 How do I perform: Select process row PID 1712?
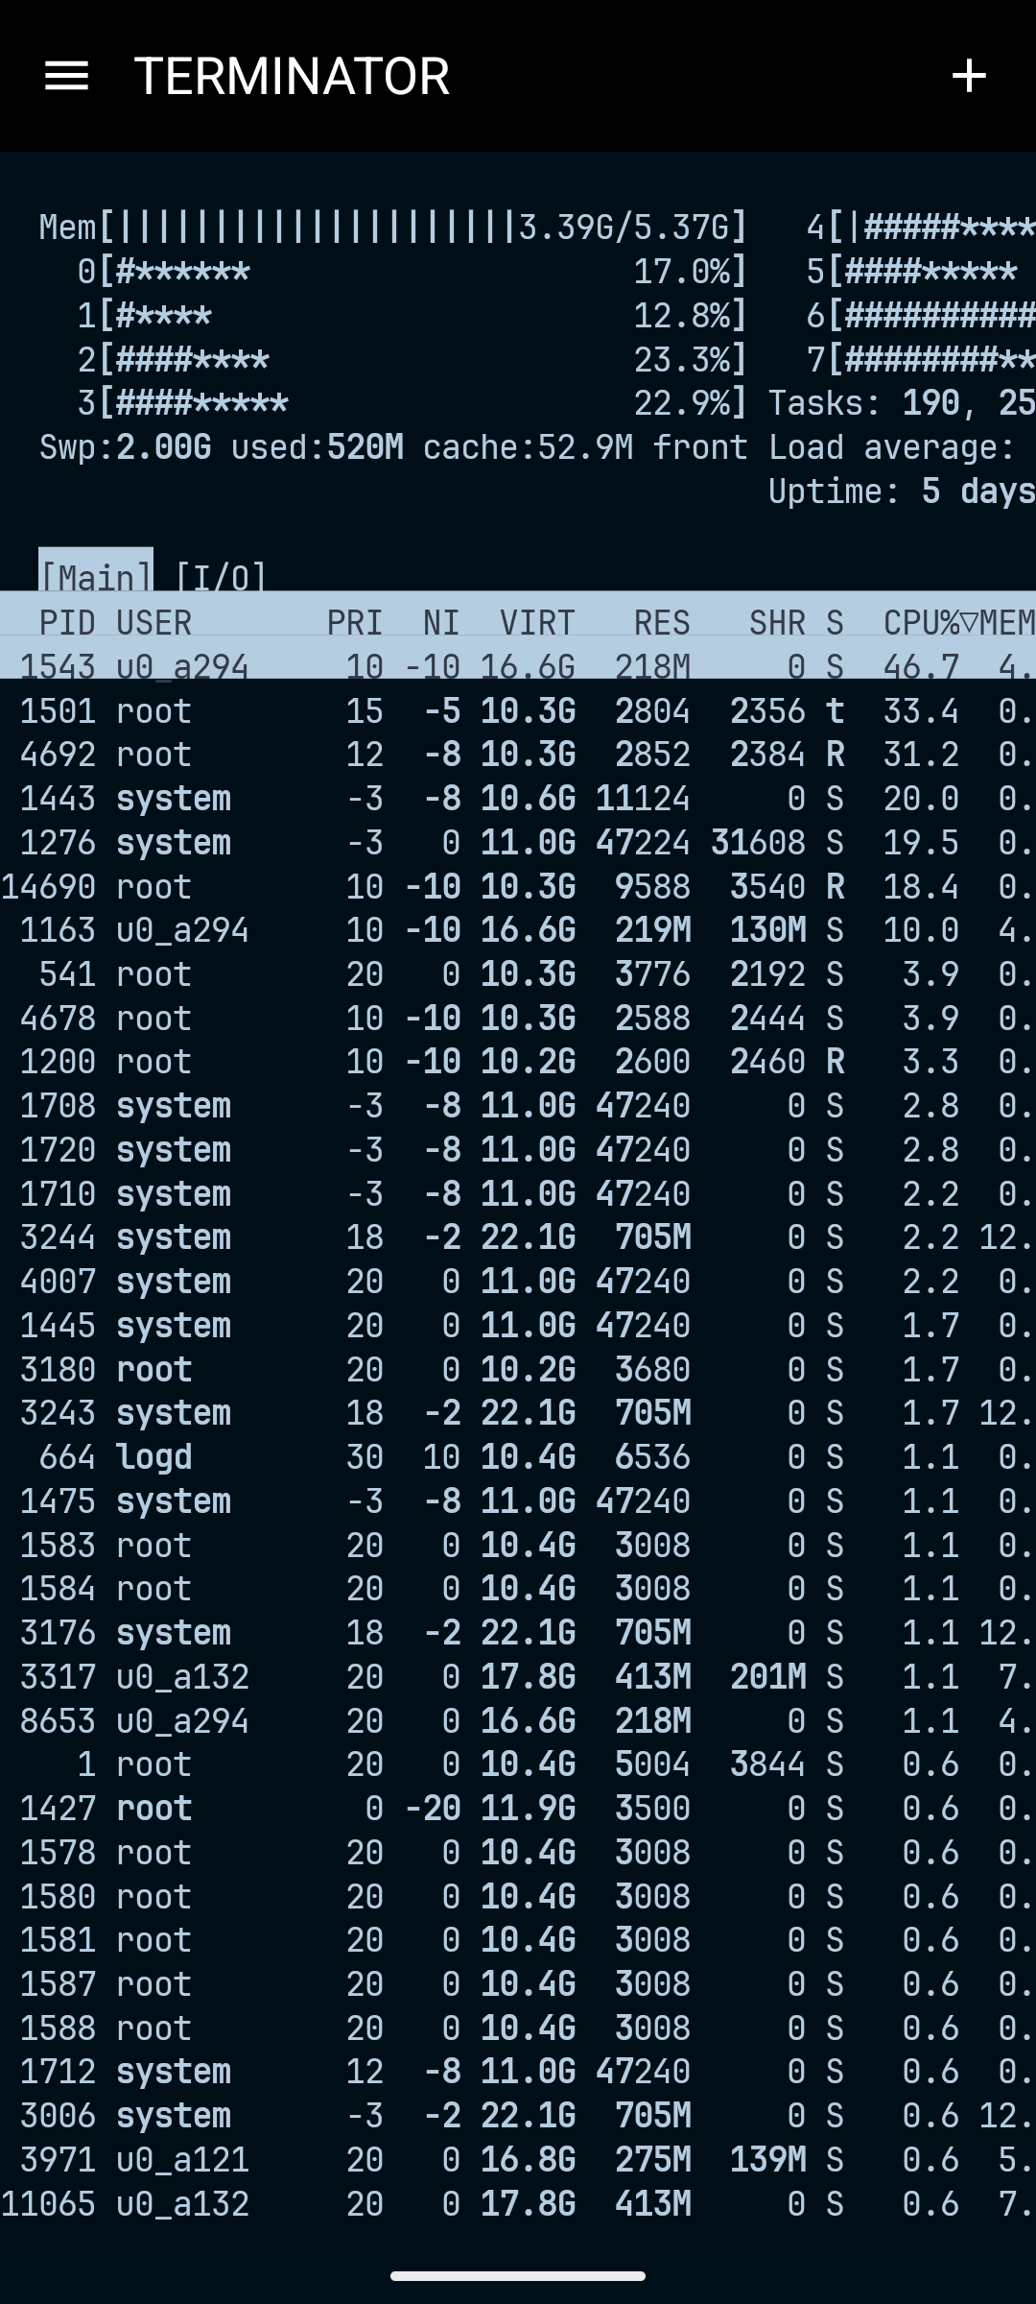tap(518, 2072)
